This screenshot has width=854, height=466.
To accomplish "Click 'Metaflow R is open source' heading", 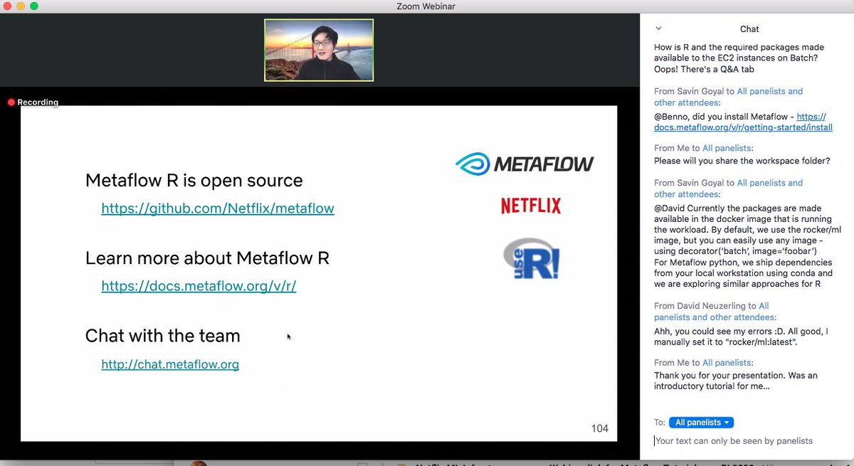I will click(194, 181).
